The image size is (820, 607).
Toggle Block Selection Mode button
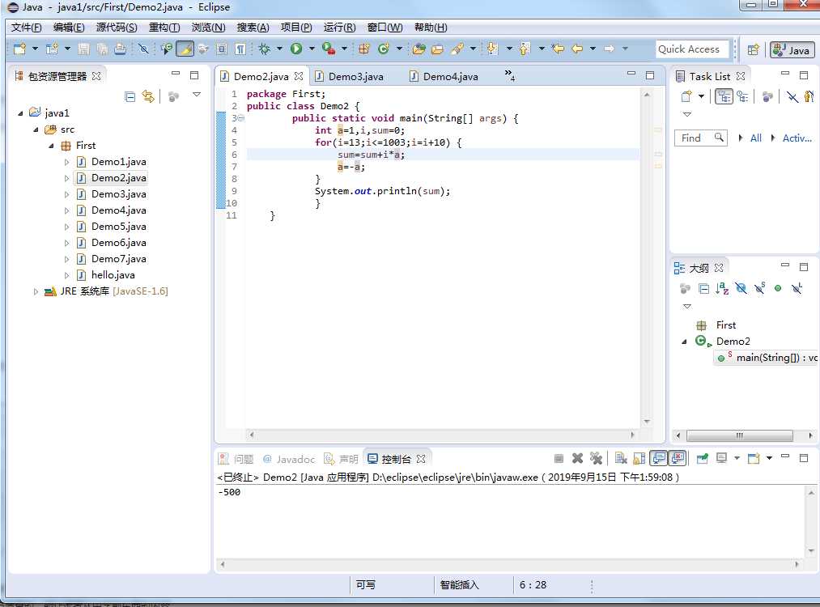[222, 49]
